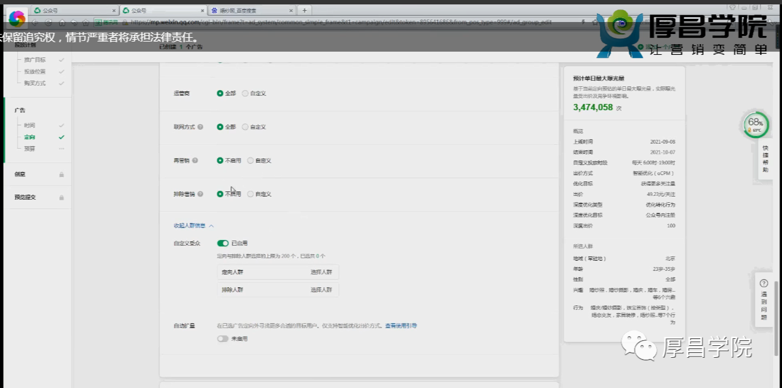782x388 pixels.
Task: Click the colorful browser logo icon
Action: tap(17, 19)
